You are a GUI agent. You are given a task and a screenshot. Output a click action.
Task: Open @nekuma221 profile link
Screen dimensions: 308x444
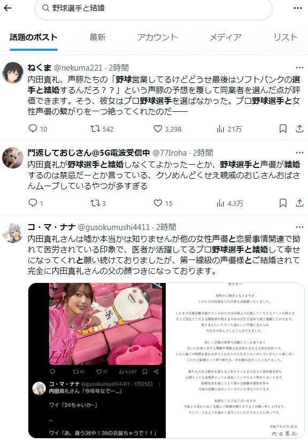click(x=78, y=68)
